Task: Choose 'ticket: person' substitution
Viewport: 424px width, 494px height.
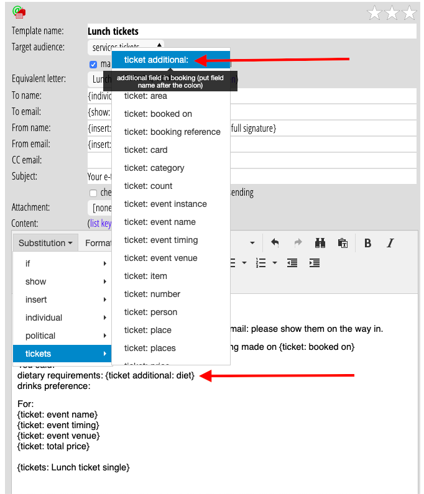Action: pos(171,312)
